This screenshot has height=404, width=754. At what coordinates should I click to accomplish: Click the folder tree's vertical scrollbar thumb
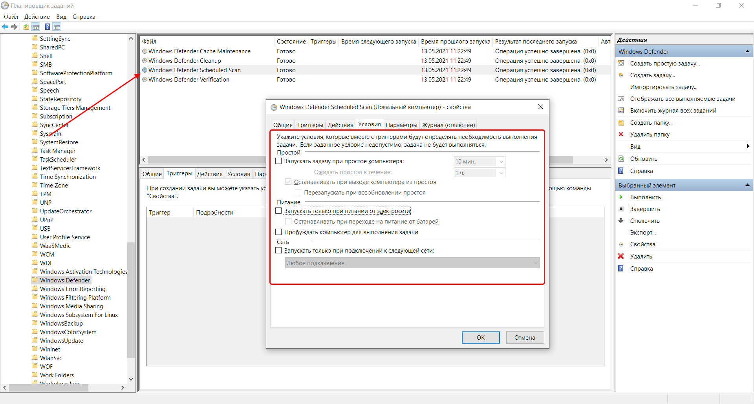131,300
